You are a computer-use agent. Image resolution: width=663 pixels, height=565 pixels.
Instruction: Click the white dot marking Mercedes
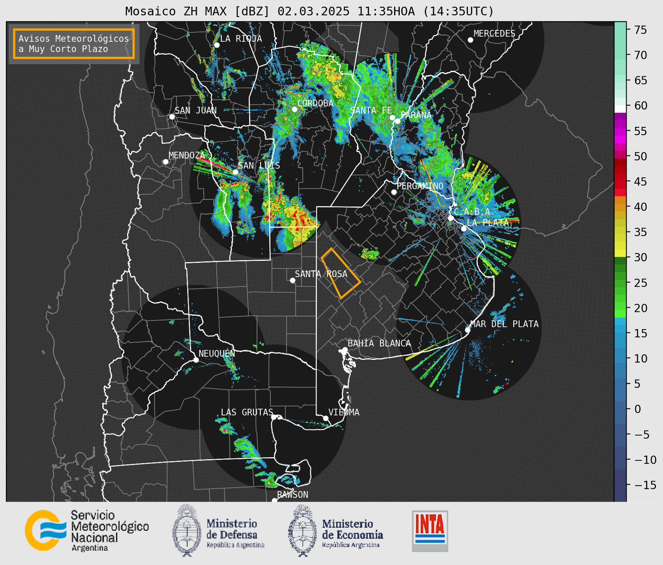pos(470,40)
